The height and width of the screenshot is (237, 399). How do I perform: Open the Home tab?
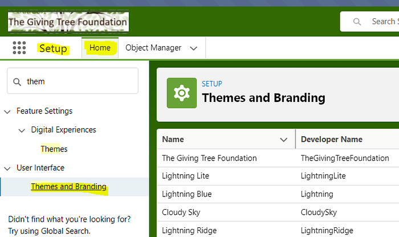100,48
